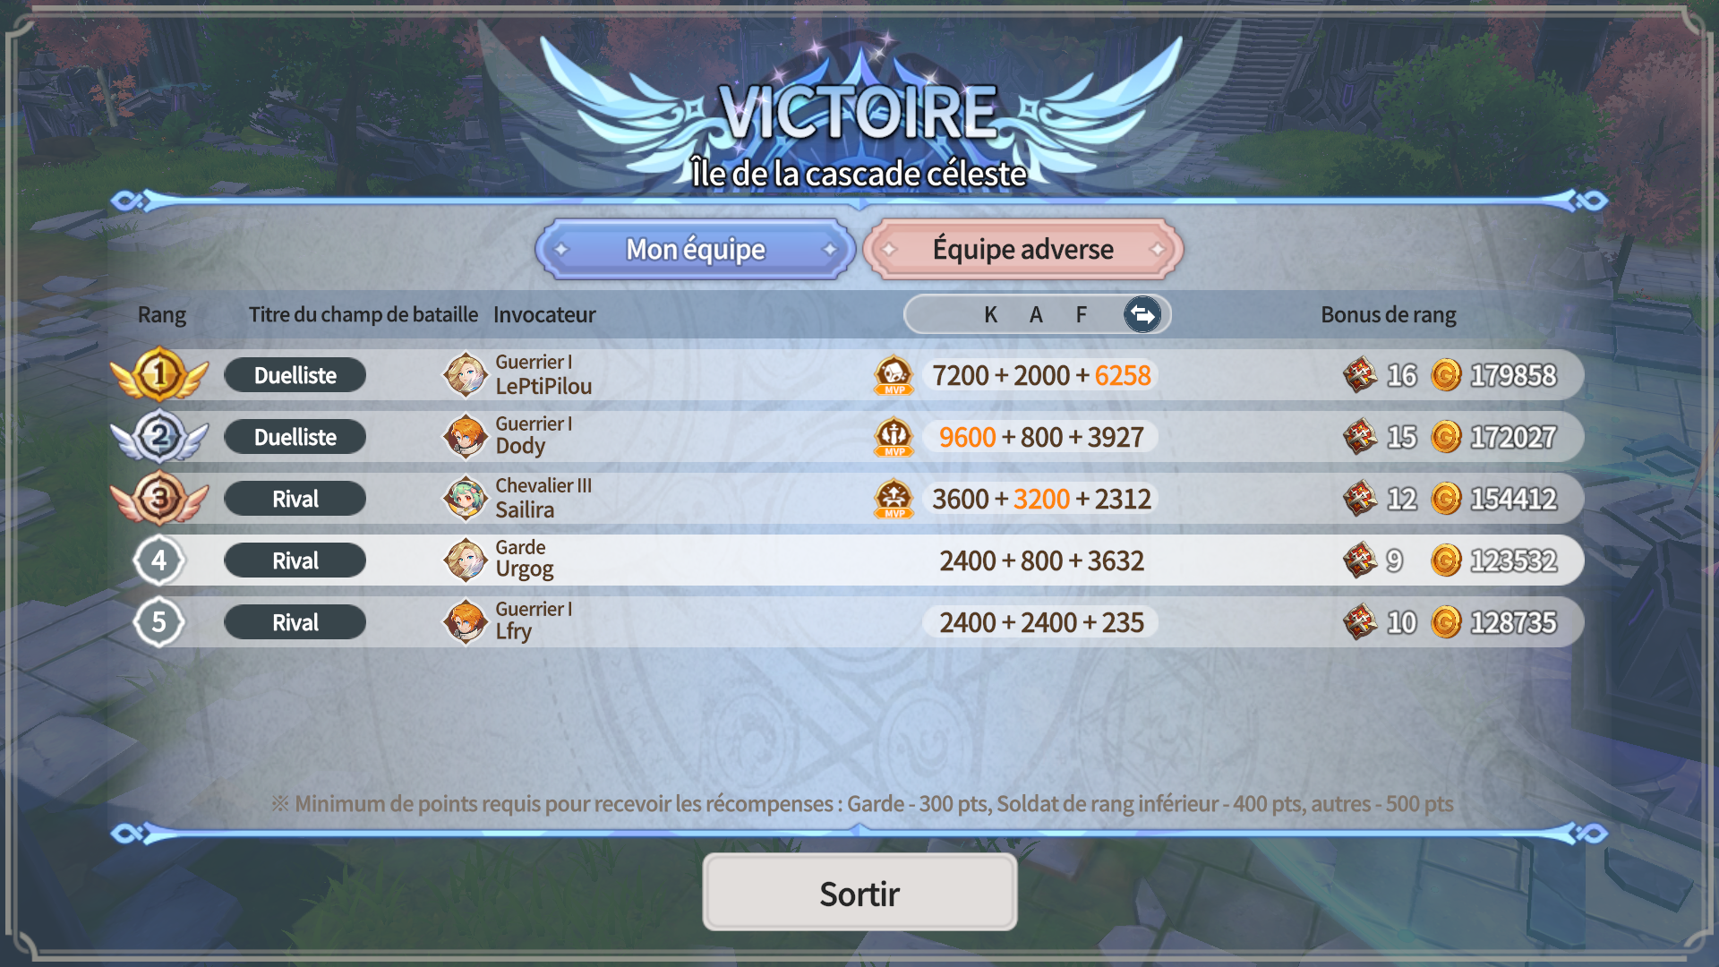Select LePtiPilou's summoner avatar
This screenshot has height=967, width=1719.
pyautogui.click(x=466, y=374)
